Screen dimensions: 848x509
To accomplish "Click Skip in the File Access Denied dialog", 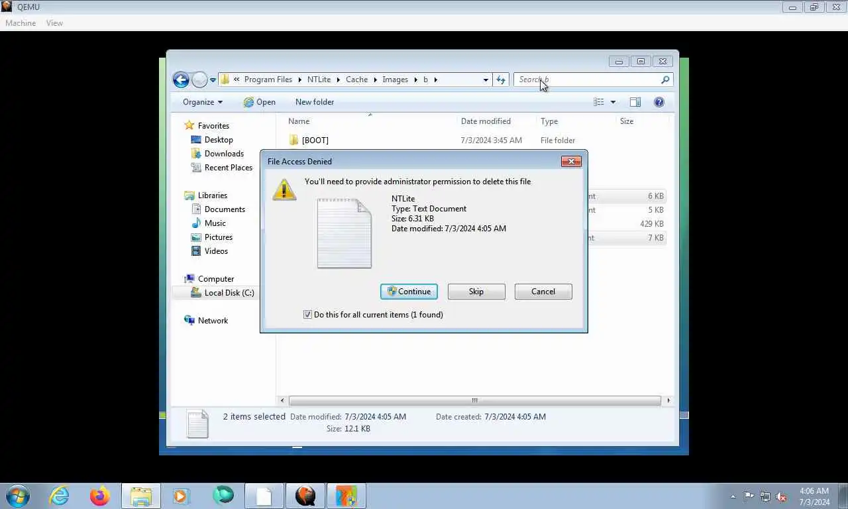I will pyautogui.click(x=476, y=292).
